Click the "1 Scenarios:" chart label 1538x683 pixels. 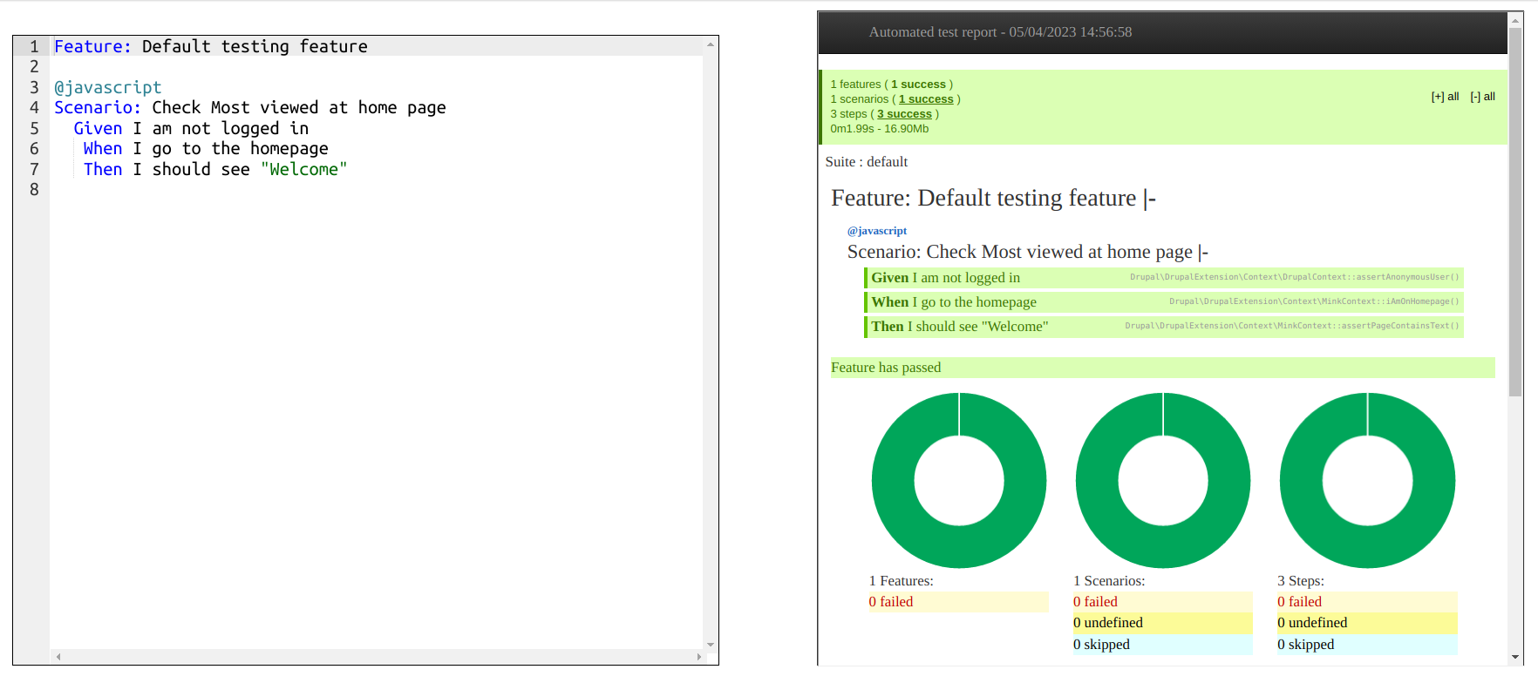click(x=1109, y=581)
